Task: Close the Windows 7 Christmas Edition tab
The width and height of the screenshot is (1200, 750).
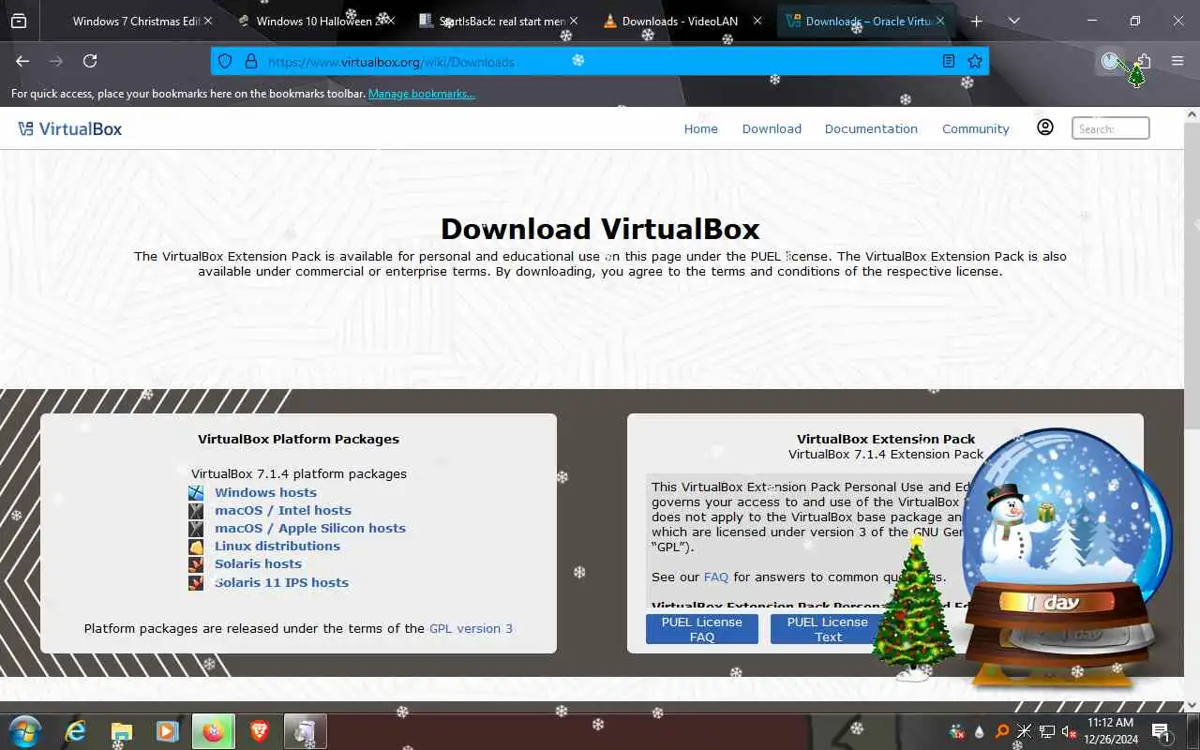Action: tap(207, 21)
